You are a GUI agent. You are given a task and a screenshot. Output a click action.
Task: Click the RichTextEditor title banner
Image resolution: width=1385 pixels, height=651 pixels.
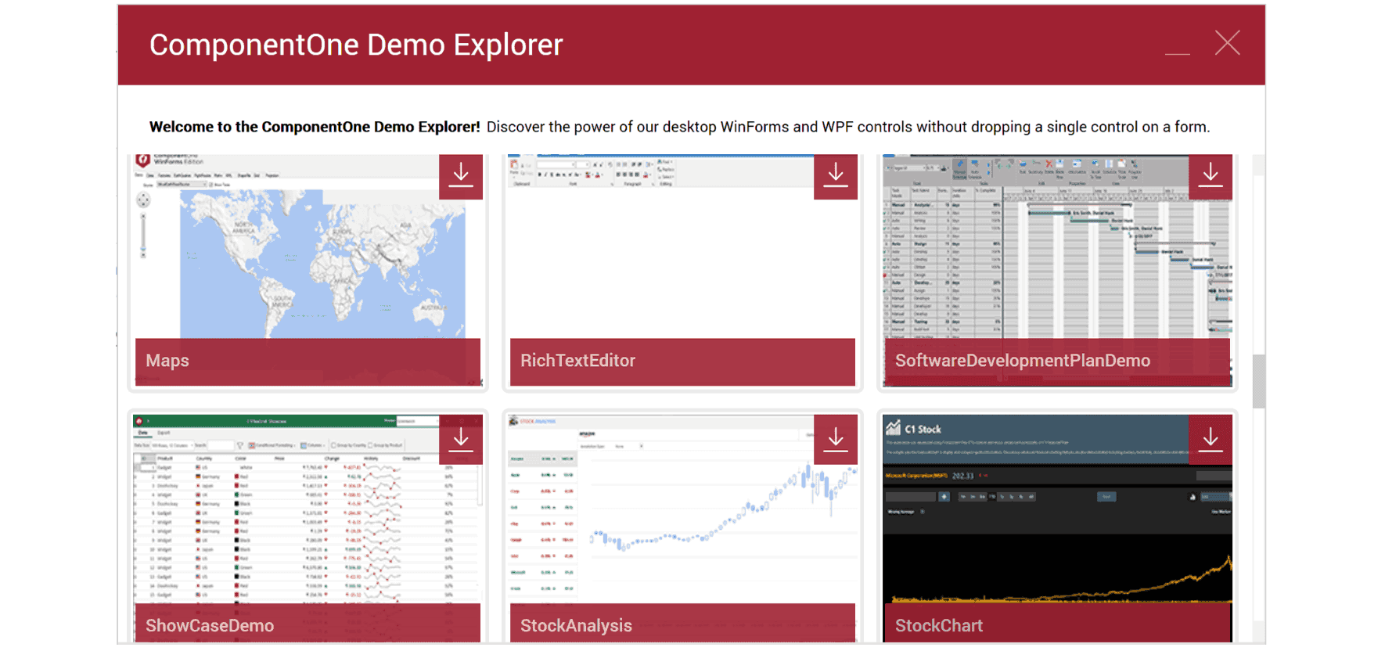(x=578, y=361)
